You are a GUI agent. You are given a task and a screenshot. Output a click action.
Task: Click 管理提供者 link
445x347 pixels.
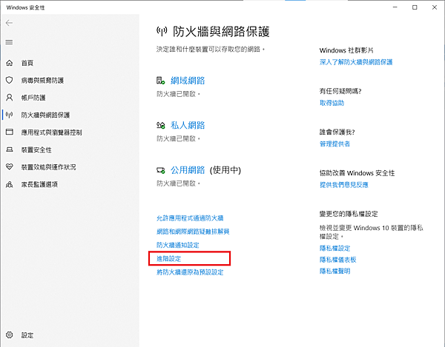pyautogui.click(x=335, y=144)
